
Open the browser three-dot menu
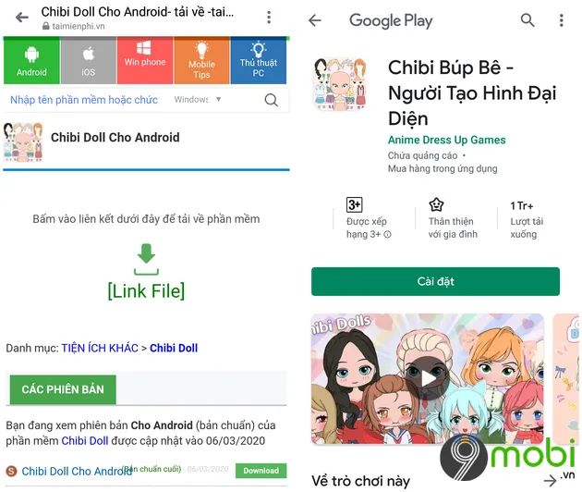click(x=269, y=18)
